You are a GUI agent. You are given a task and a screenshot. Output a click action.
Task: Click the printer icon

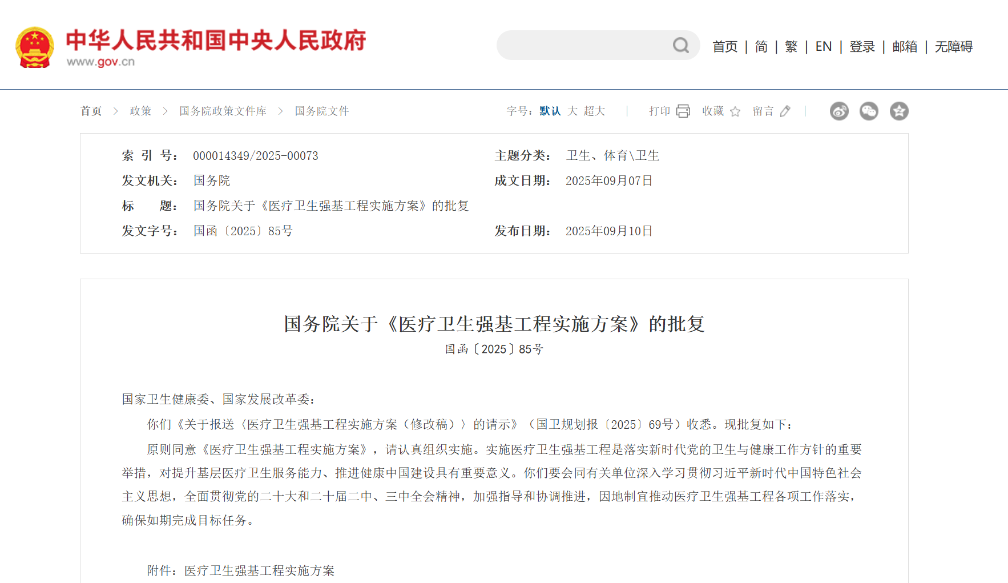click(x=683, y=111)
